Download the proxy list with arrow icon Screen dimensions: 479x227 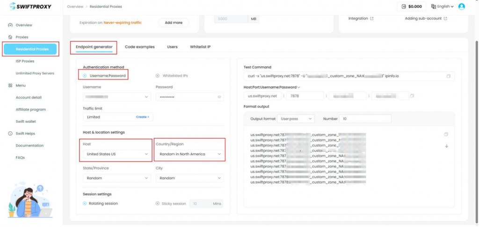click(446, 146)
